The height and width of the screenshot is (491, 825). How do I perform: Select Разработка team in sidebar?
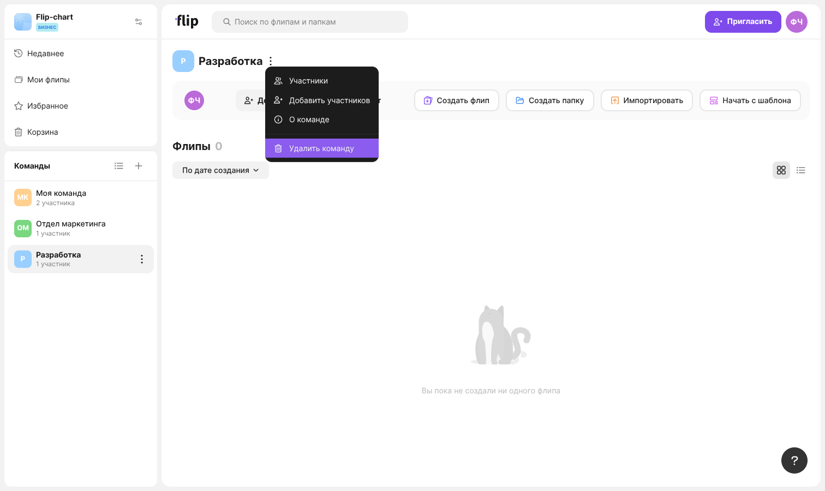coord(81,259)
